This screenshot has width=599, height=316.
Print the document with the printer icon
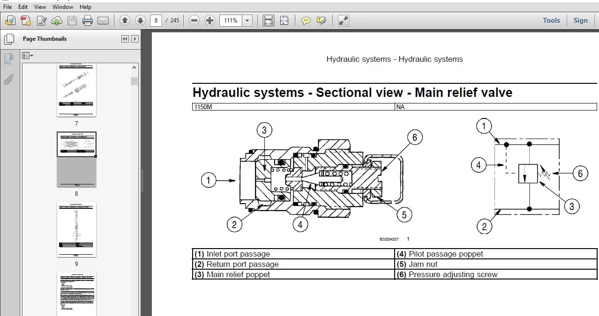(x=88, y=21)
